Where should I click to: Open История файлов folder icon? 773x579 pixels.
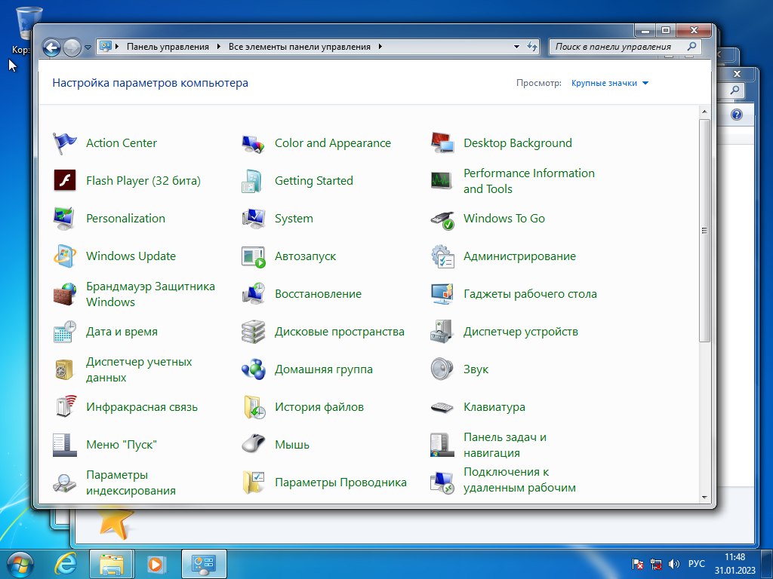point(254,407)
